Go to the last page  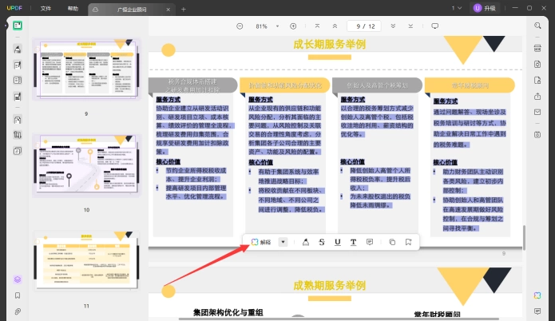click(x=410, y=26)
